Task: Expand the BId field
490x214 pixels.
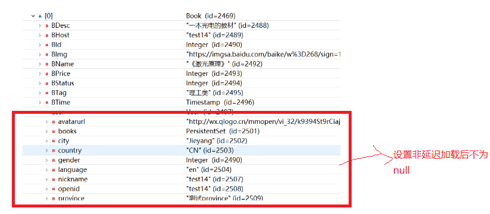Action: click(x=40, y=45)
